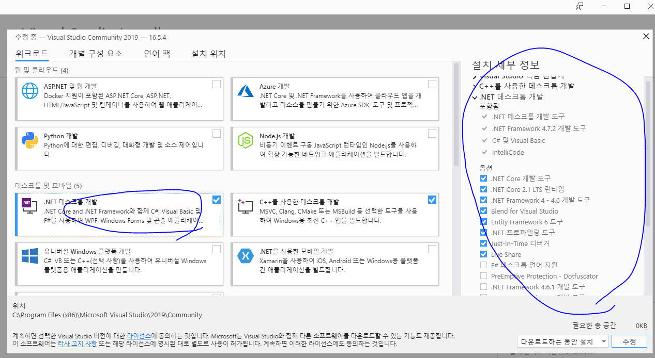Click the .NET desktop development icon
Image resolution: width=655 pixels, height=358 pixels.
(x=29, y=206)
